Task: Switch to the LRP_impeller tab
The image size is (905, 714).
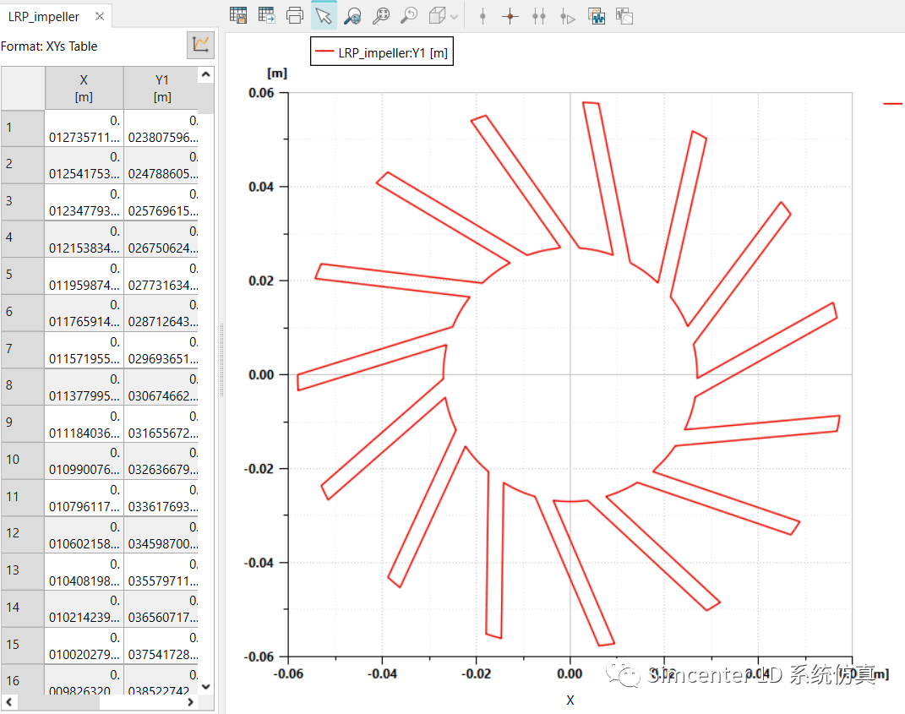Action: click(44, 16)
